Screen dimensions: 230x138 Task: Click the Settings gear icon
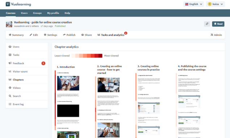(45, 35)
